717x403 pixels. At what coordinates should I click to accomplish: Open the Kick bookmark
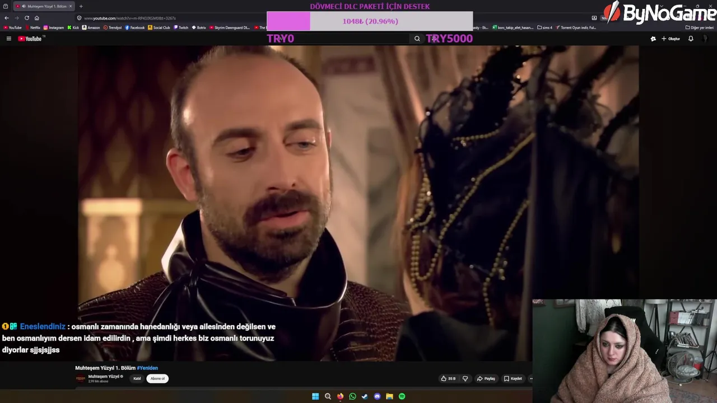click(73, 27)
